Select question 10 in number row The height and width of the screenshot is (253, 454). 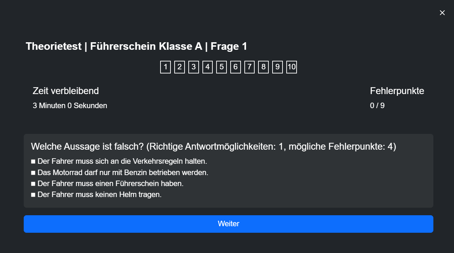(x=291, y=67)
